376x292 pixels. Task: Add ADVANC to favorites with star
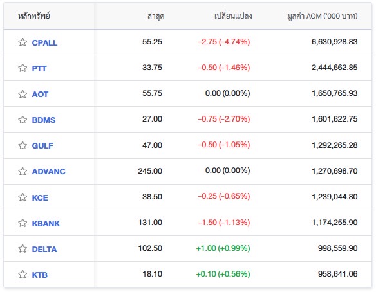23,171
